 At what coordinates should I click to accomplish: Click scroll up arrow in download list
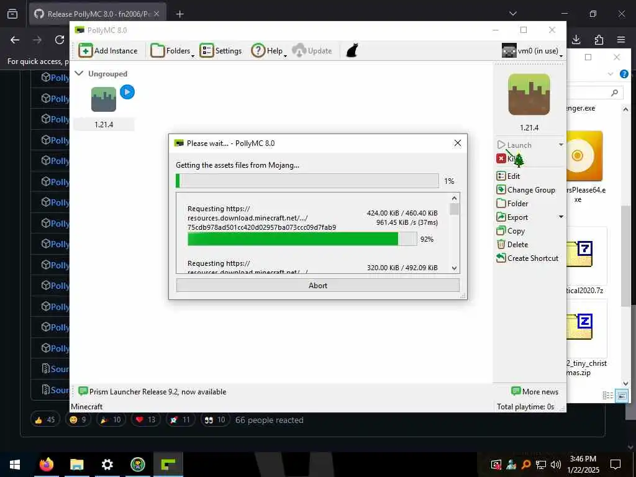[x=454, y=198]
